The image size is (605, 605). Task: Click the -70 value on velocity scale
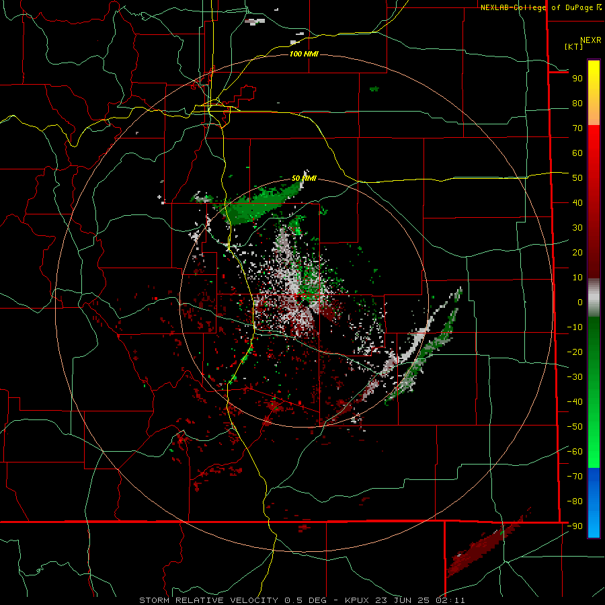pos(575,476)
